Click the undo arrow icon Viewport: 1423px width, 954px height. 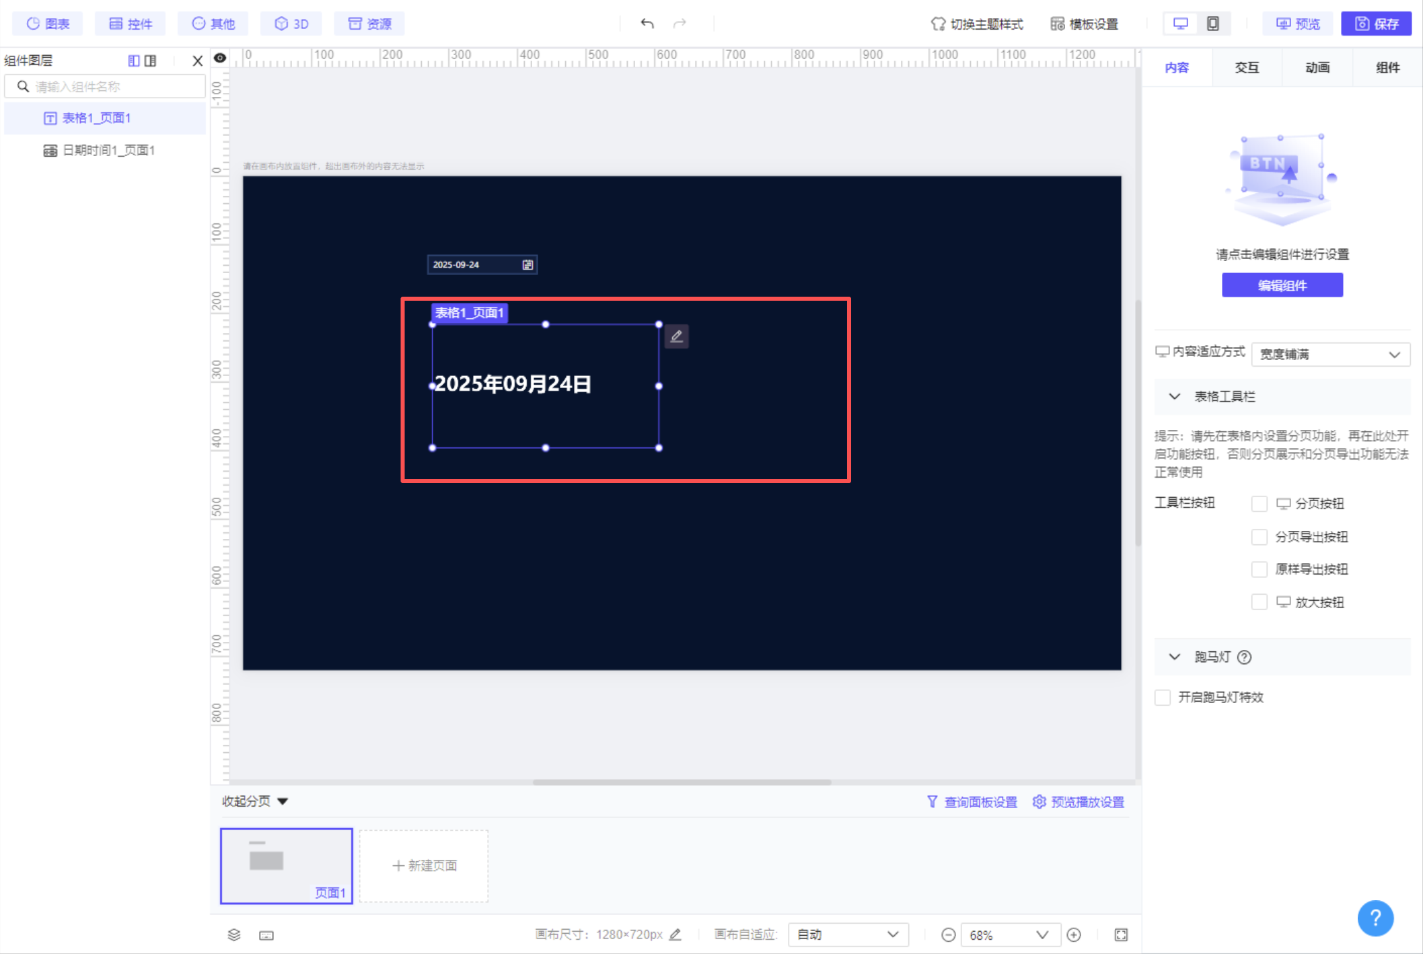point(647,24)
